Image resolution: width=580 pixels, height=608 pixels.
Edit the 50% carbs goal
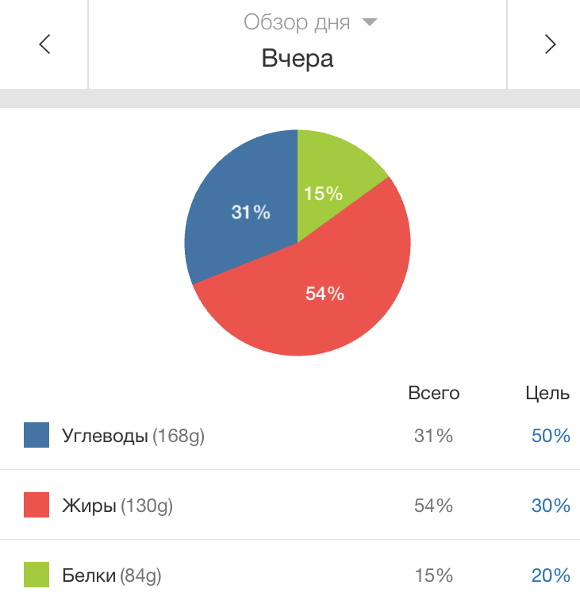coord(551,436)
